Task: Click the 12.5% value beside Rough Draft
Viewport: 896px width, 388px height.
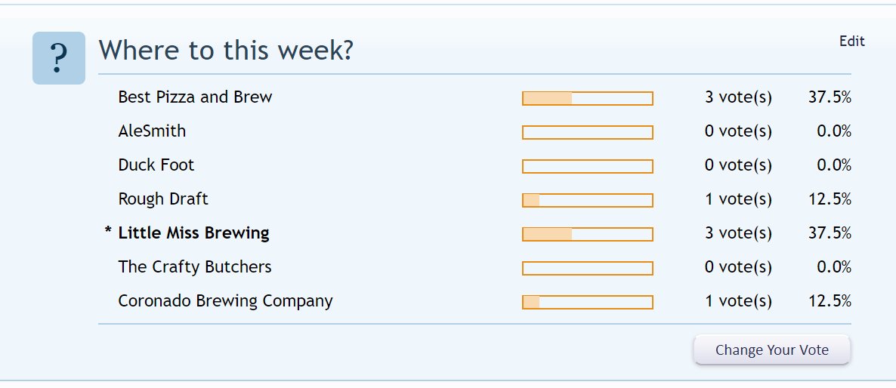Action: click(x=830, y=199)
